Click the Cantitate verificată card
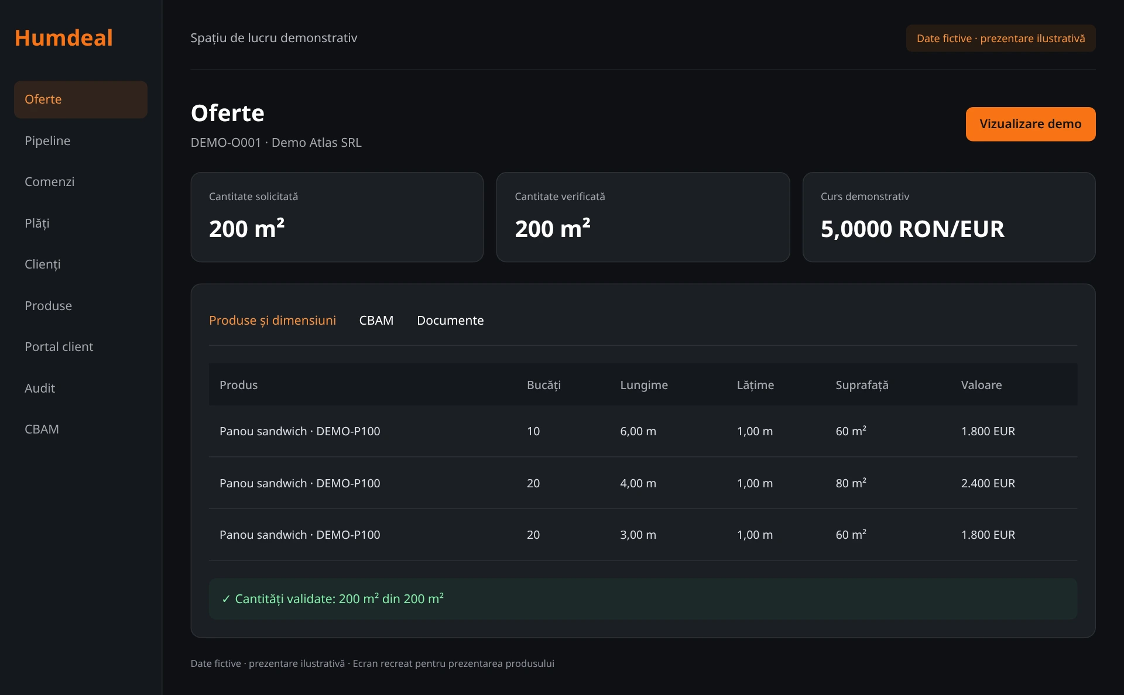 643,217
